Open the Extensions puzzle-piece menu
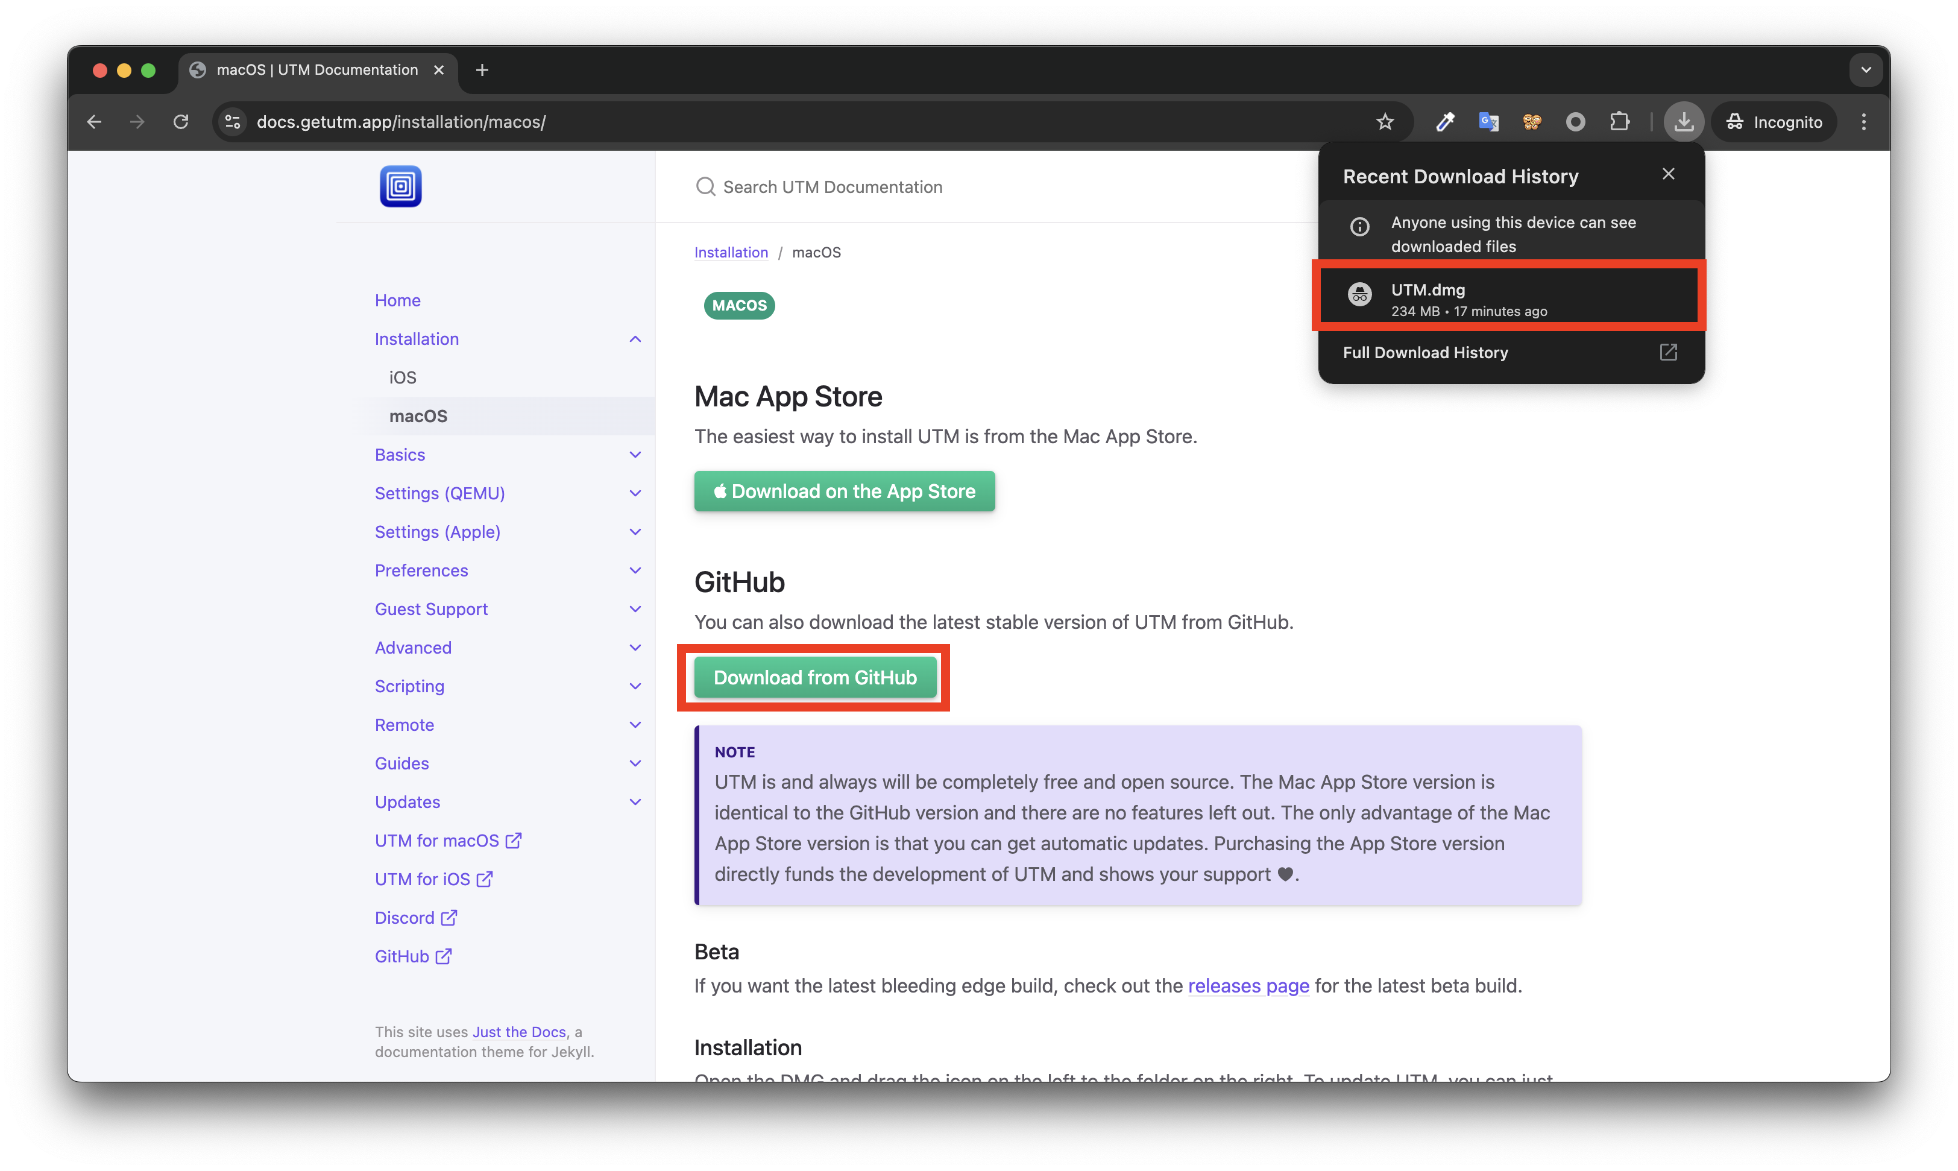Image resolution: width=1958 pixels, height=1171 pixels. 1620,122
